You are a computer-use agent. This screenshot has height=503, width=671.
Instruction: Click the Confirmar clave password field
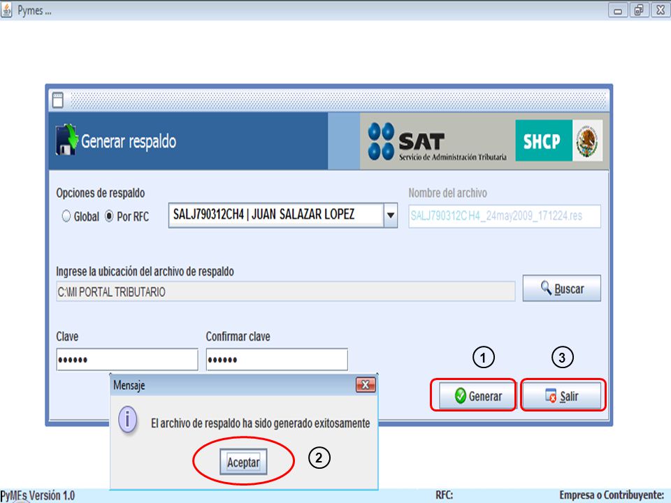[277, 359]
